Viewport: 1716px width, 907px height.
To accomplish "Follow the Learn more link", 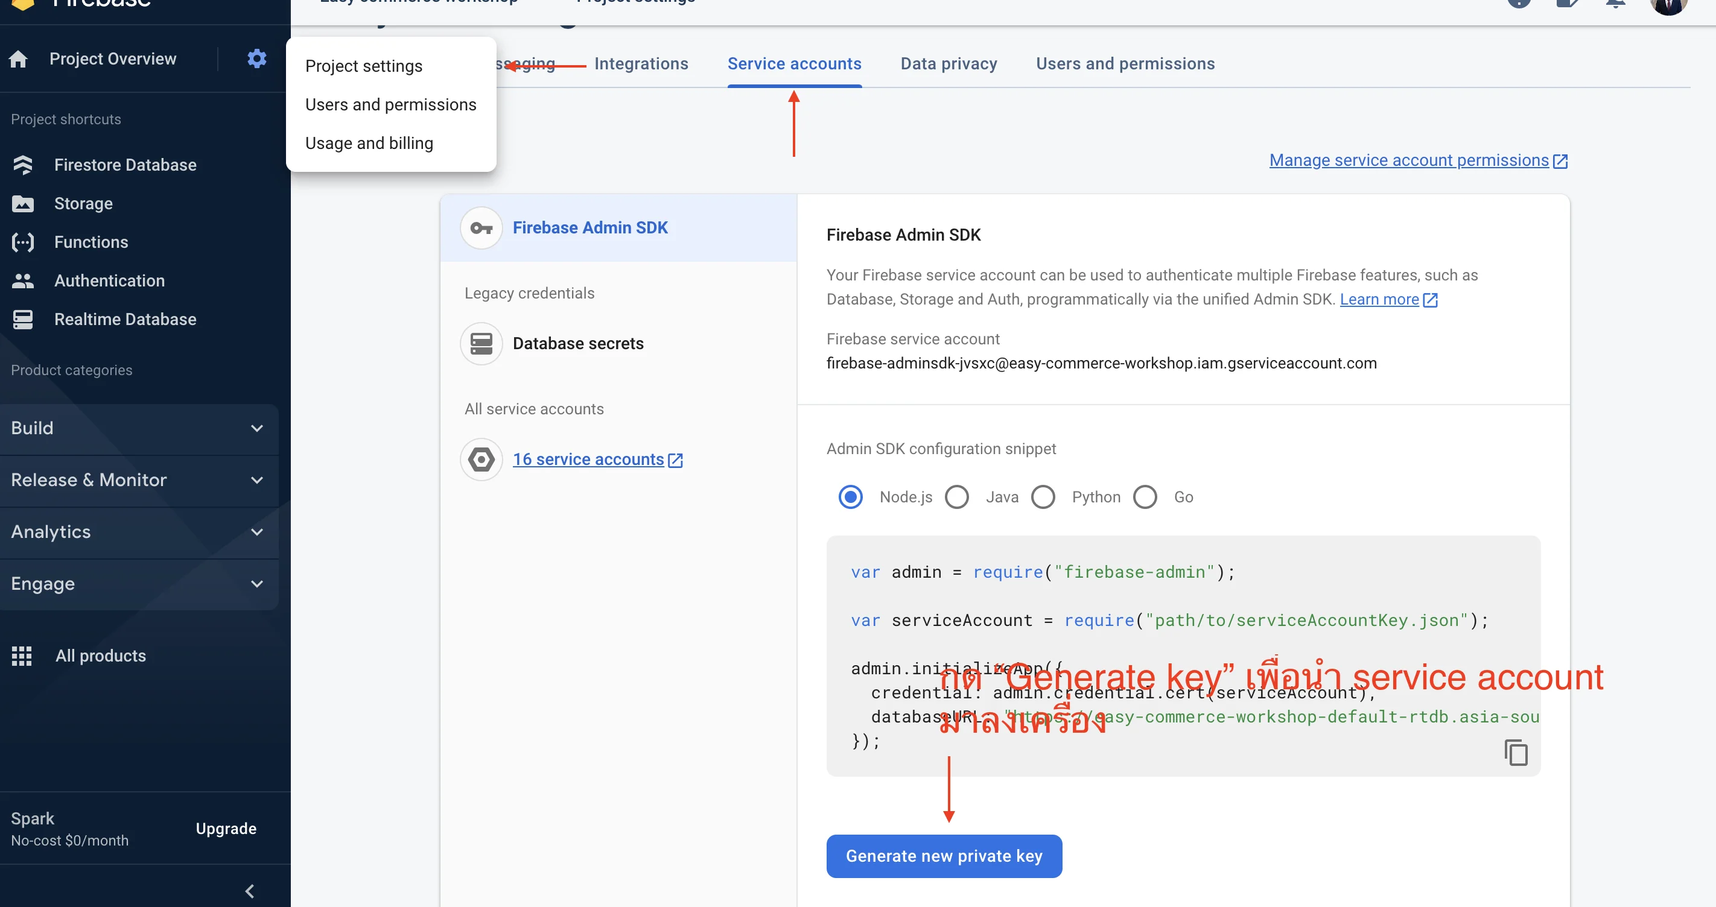I will [1388, 300].
